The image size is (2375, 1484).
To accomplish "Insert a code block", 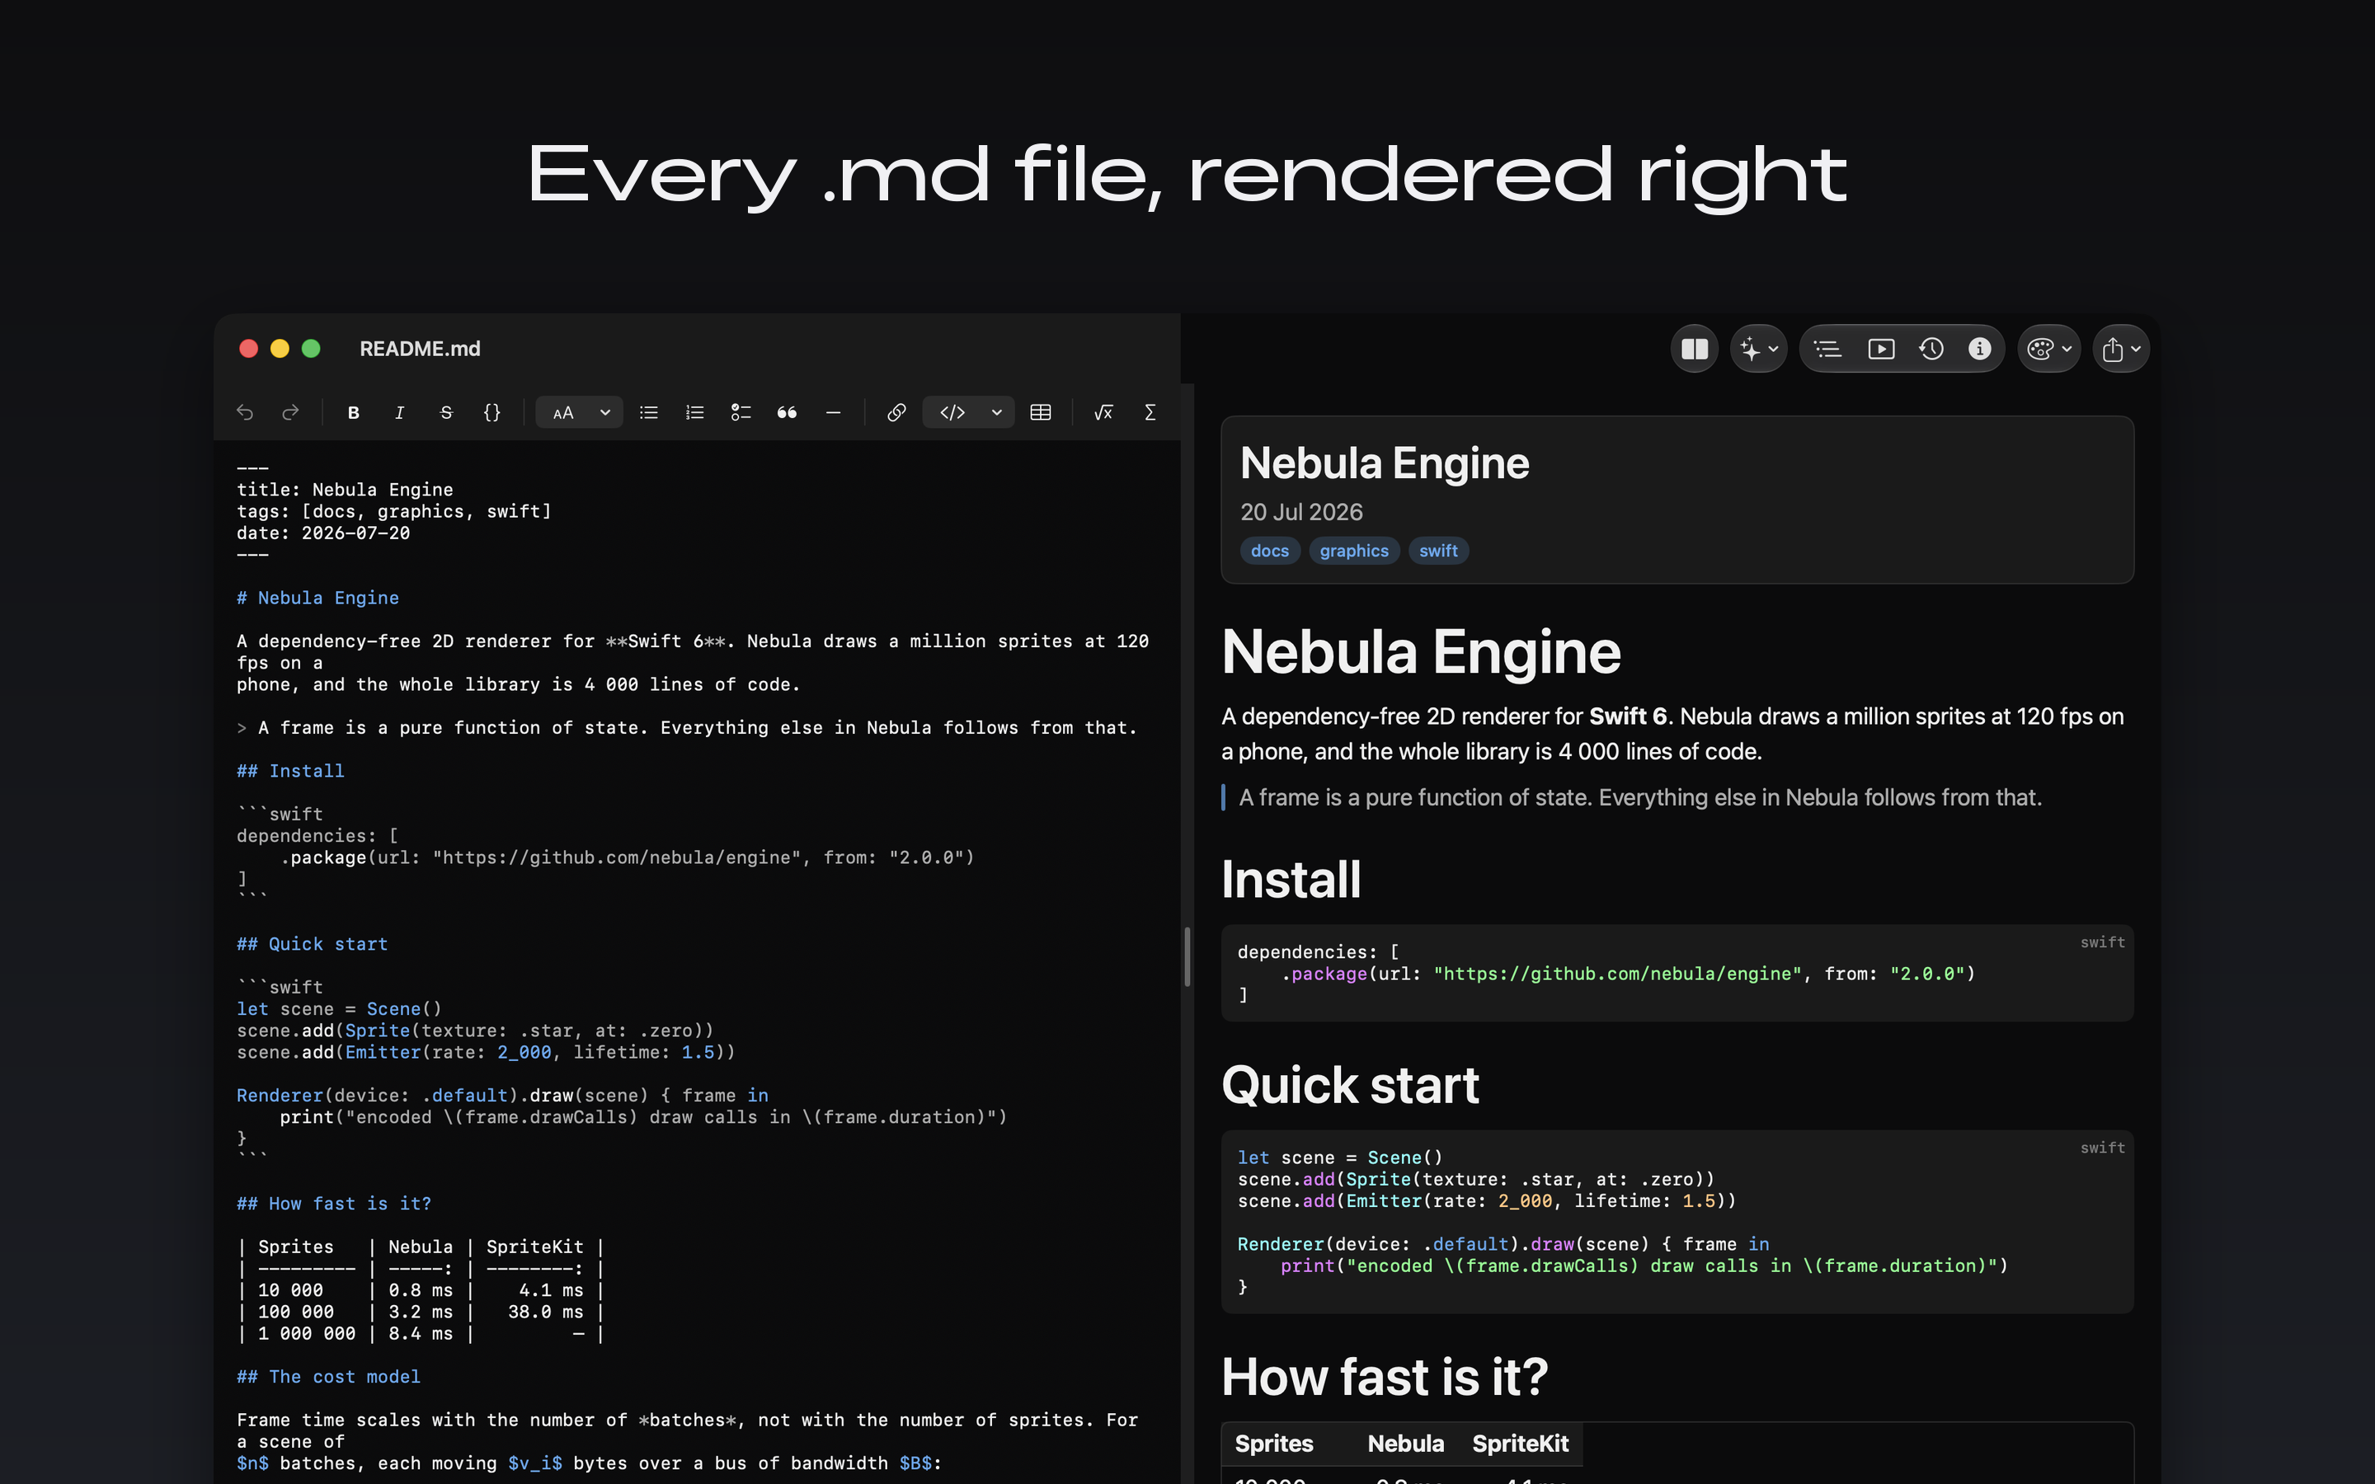I will 952,412.
